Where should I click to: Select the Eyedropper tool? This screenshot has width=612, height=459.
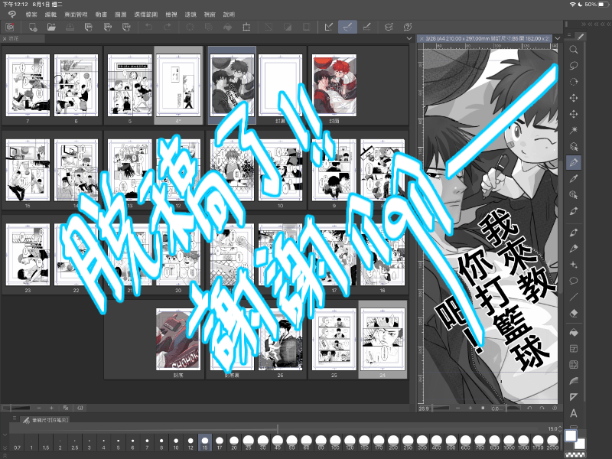pos(573,179)
